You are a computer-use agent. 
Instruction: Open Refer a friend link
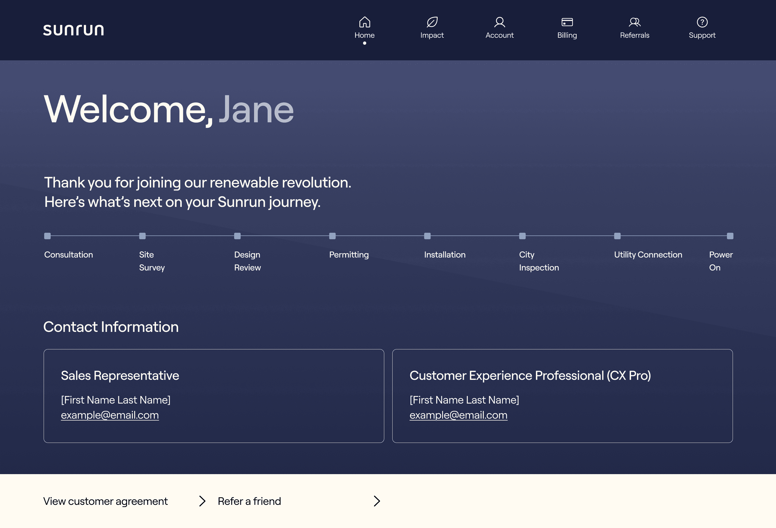coord(249,501)
